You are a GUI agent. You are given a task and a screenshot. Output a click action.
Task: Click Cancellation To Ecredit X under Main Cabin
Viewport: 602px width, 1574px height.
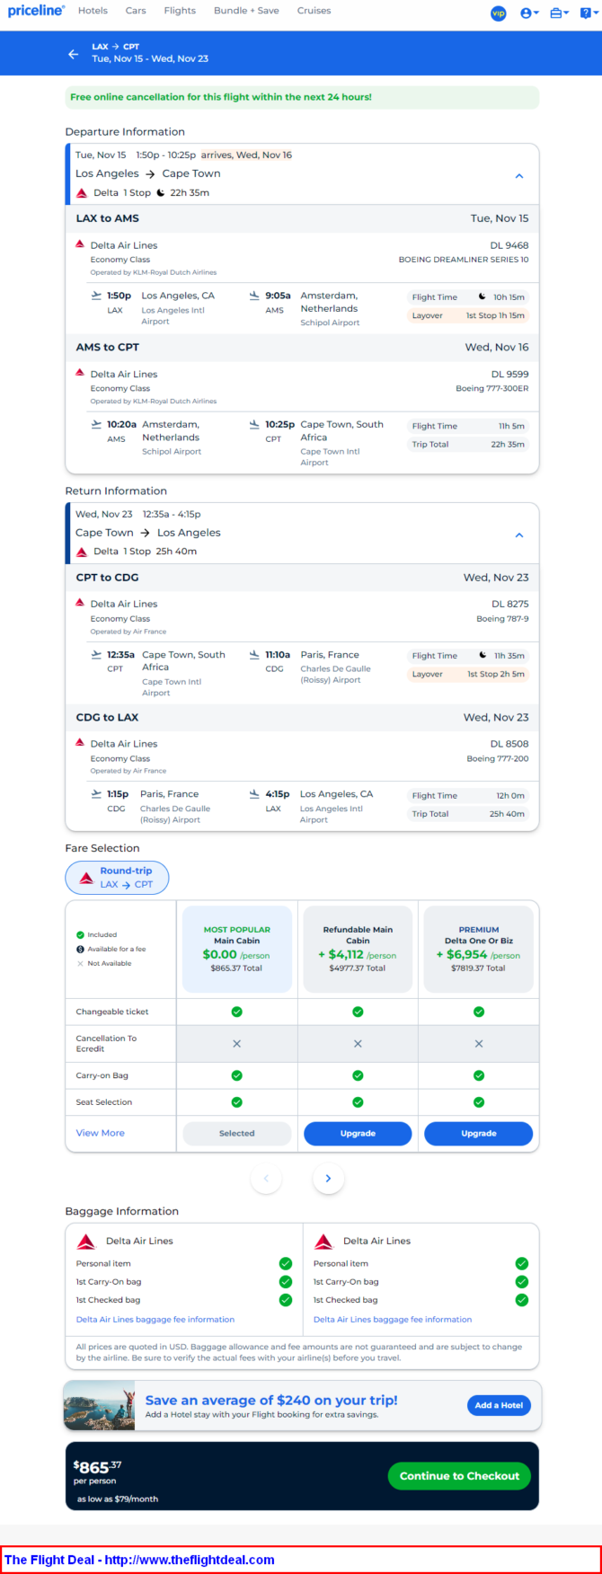tap(237, 1044)
